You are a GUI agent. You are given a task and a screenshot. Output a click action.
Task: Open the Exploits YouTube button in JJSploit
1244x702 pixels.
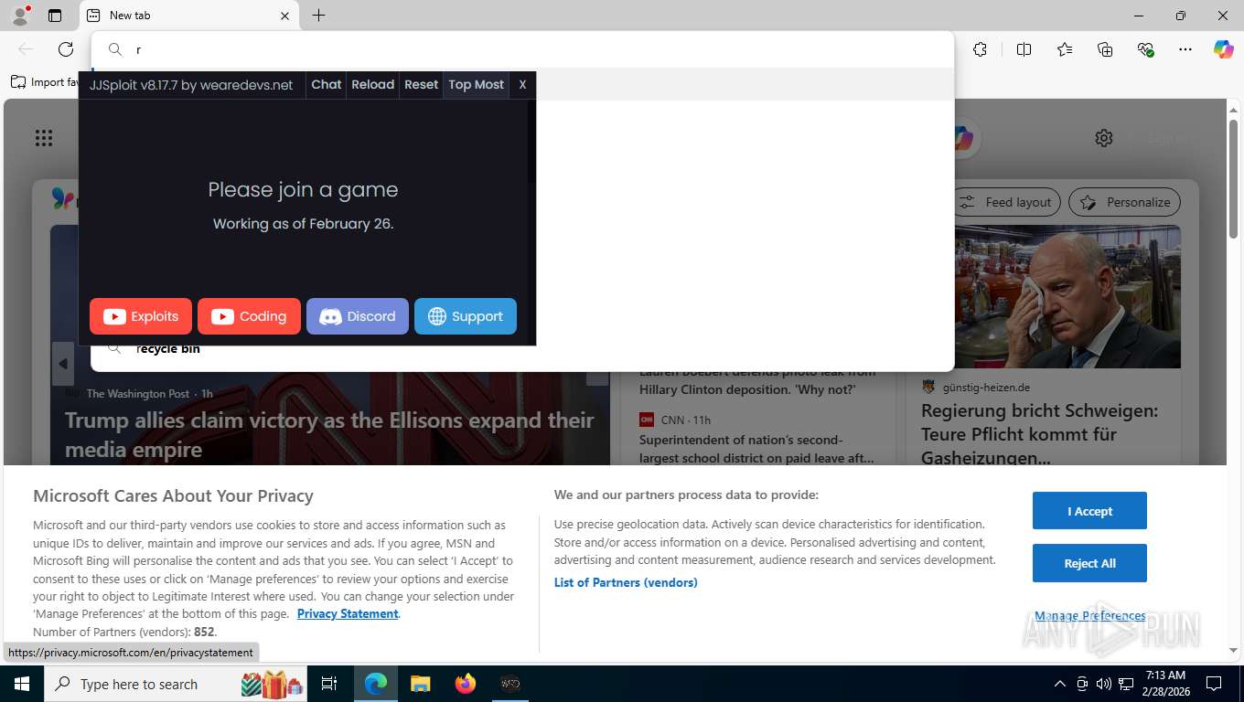tap(141, 316)
